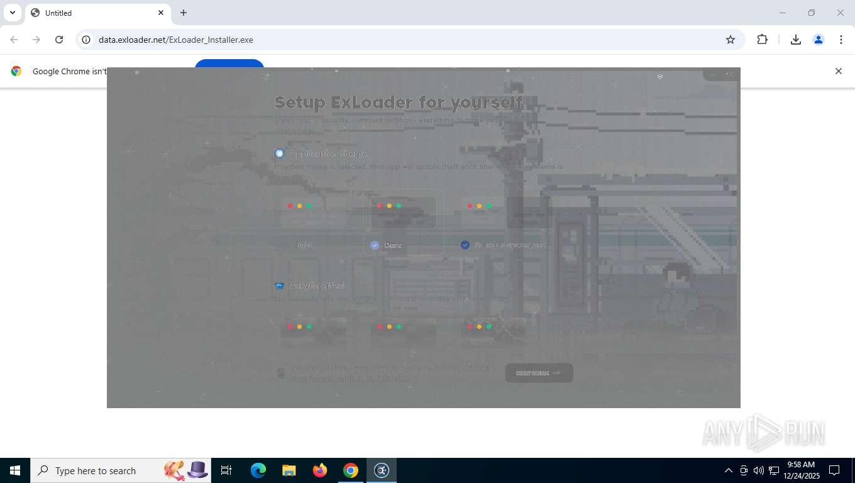
Task: Switch to ExLoader installer taskbar icon
Action: click(382, 470)
